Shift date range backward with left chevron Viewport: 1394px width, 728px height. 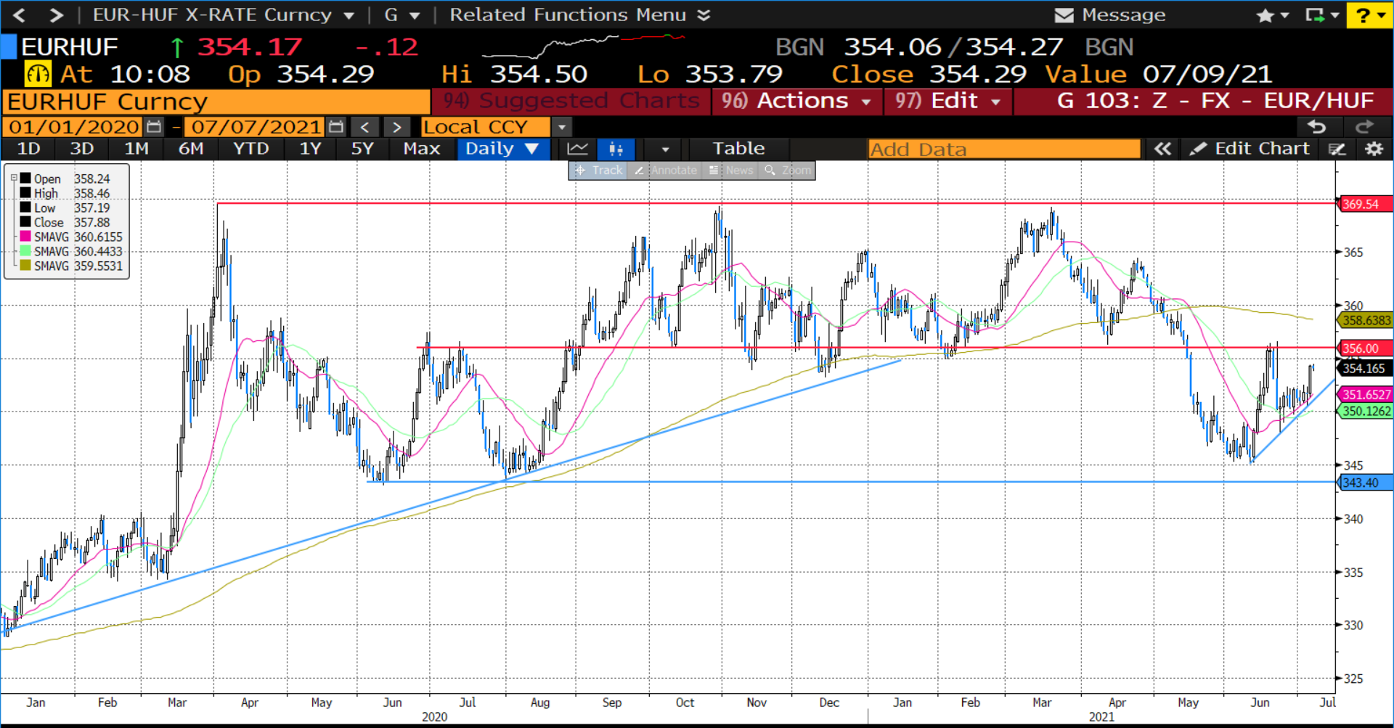(x=365, y=127)
